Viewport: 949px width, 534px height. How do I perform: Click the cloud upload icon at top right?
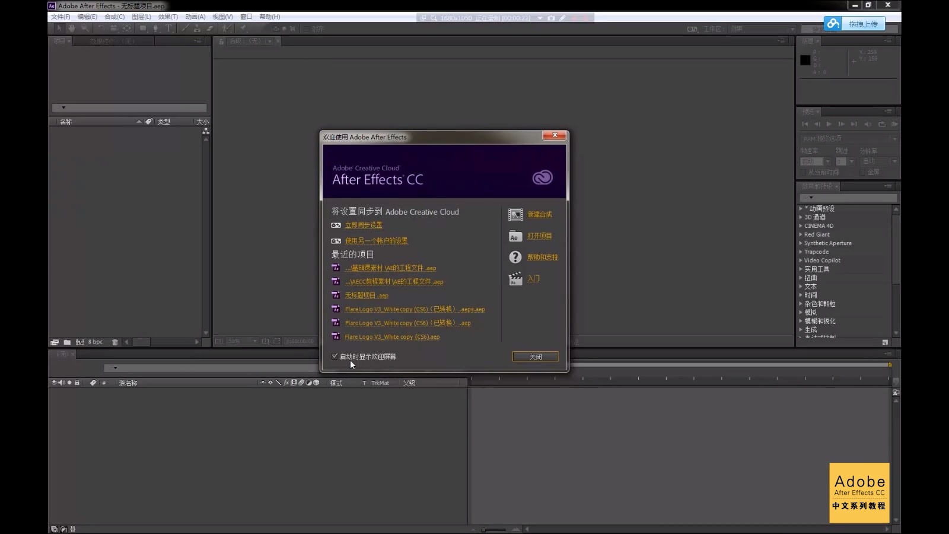click(833, 23)
